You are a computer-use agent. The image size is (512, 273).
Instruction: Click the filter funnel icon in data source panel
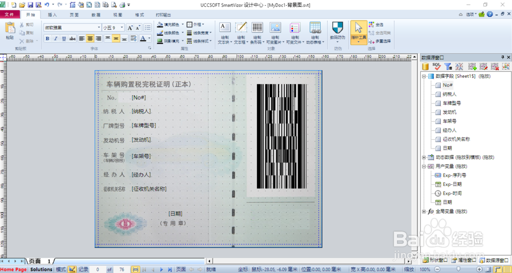449,67
